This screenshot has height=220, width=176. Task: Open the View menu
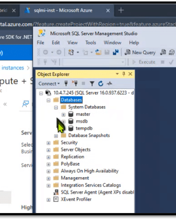pos(73,43)
